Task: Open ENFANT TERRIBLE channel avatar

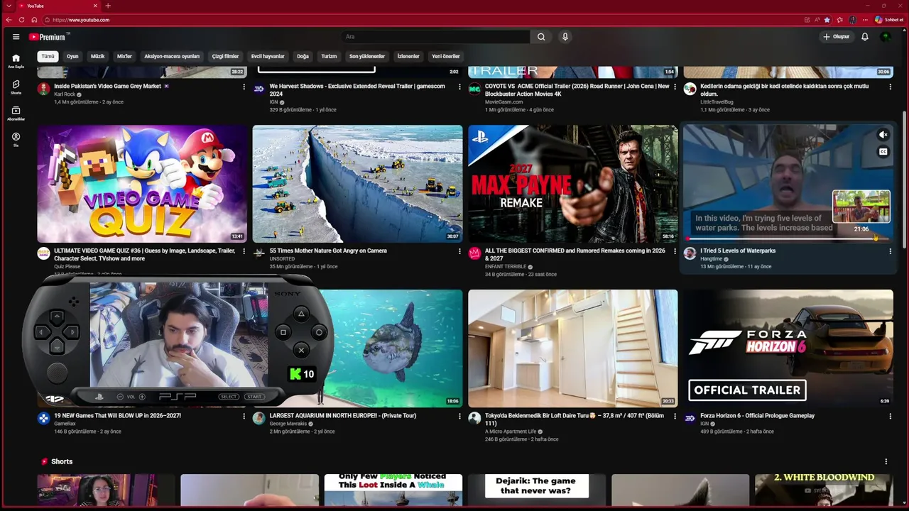Action: 474,253
